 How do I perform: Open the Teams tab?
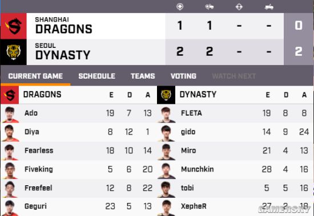pyautogui.click(x=143, y=76)
